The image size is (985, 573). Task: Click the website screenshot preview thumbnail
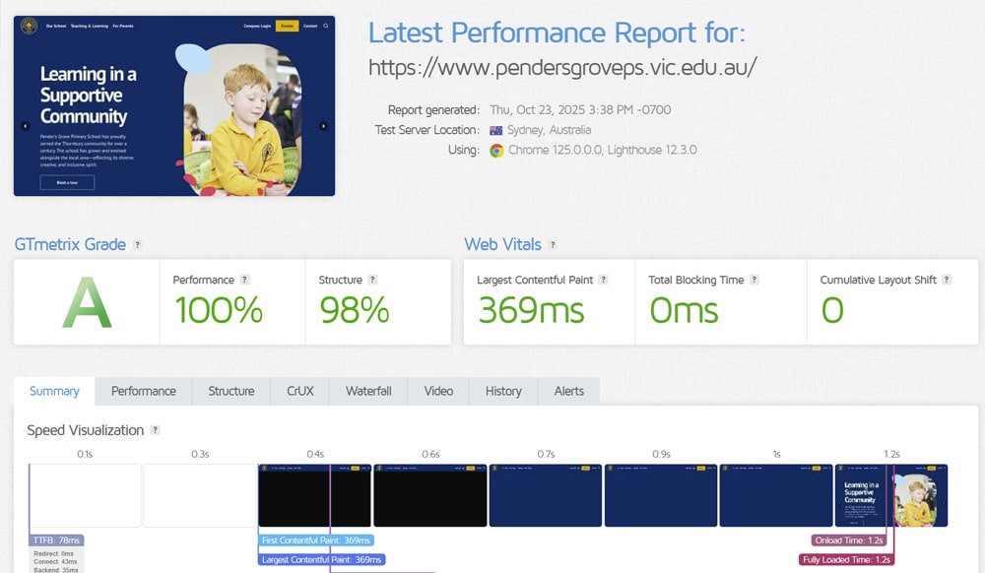(x=174, y=105)
